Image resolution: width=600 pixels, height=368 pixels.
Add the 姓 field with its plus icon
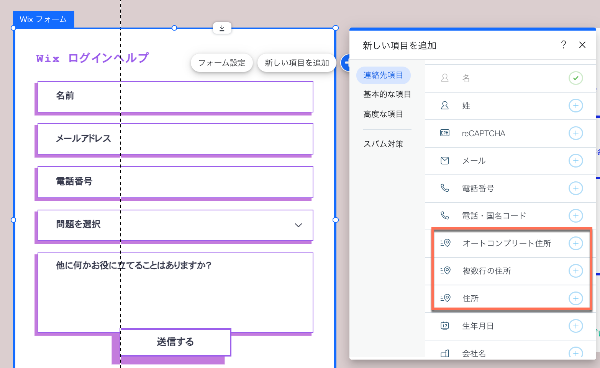[x=575, y=106]
